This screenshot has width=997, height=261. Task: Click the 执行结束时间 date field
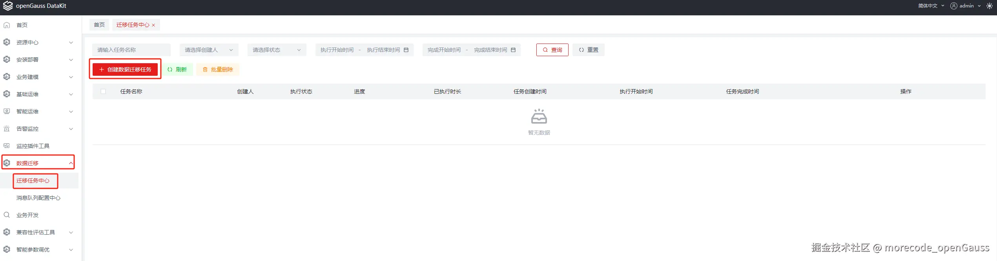click(383, 50)
